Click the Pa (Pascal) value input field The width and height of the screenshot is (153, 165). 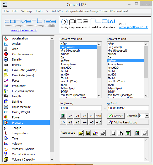[x=81, y=108]
